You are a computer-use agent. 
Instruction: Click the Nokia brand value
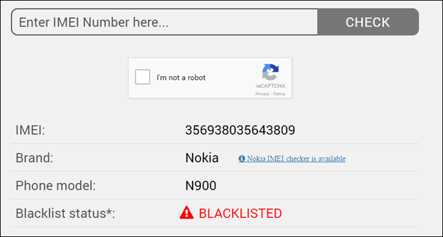pyautogui.click(x=201, y=158)
